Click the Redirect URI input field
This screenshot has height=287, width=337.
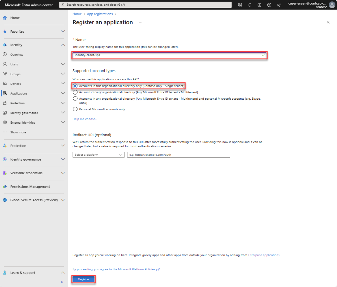(x=178, y=155)
